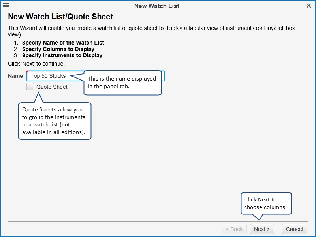
Task: Click the disabled Back button
Action: tap(234, 229)
